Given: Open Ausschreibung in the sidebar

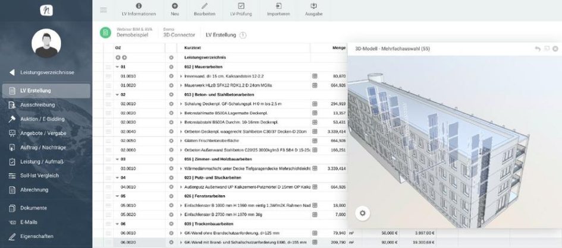Looking at the screenshot, I should pos(37,105).
